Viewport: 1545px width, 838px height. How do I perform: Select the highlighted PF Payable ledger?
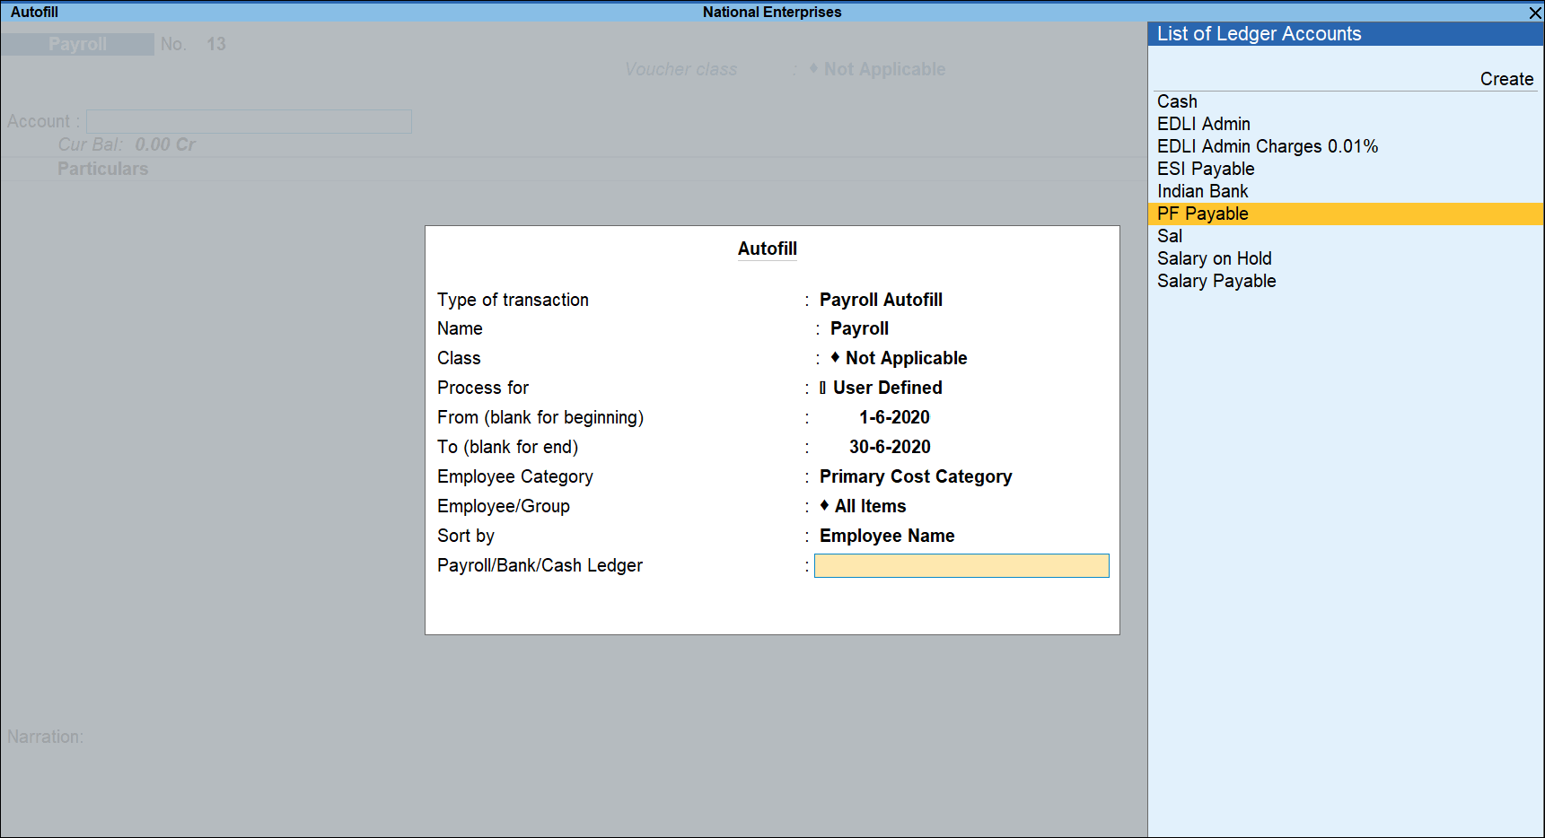coord(1202,214)
